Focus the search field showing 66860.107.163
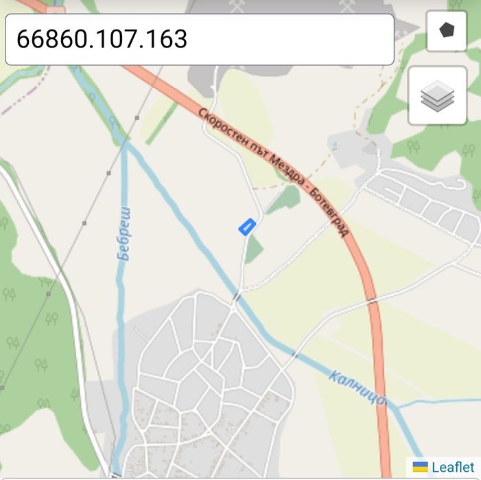481x480 pixels. tap(200, 39)
